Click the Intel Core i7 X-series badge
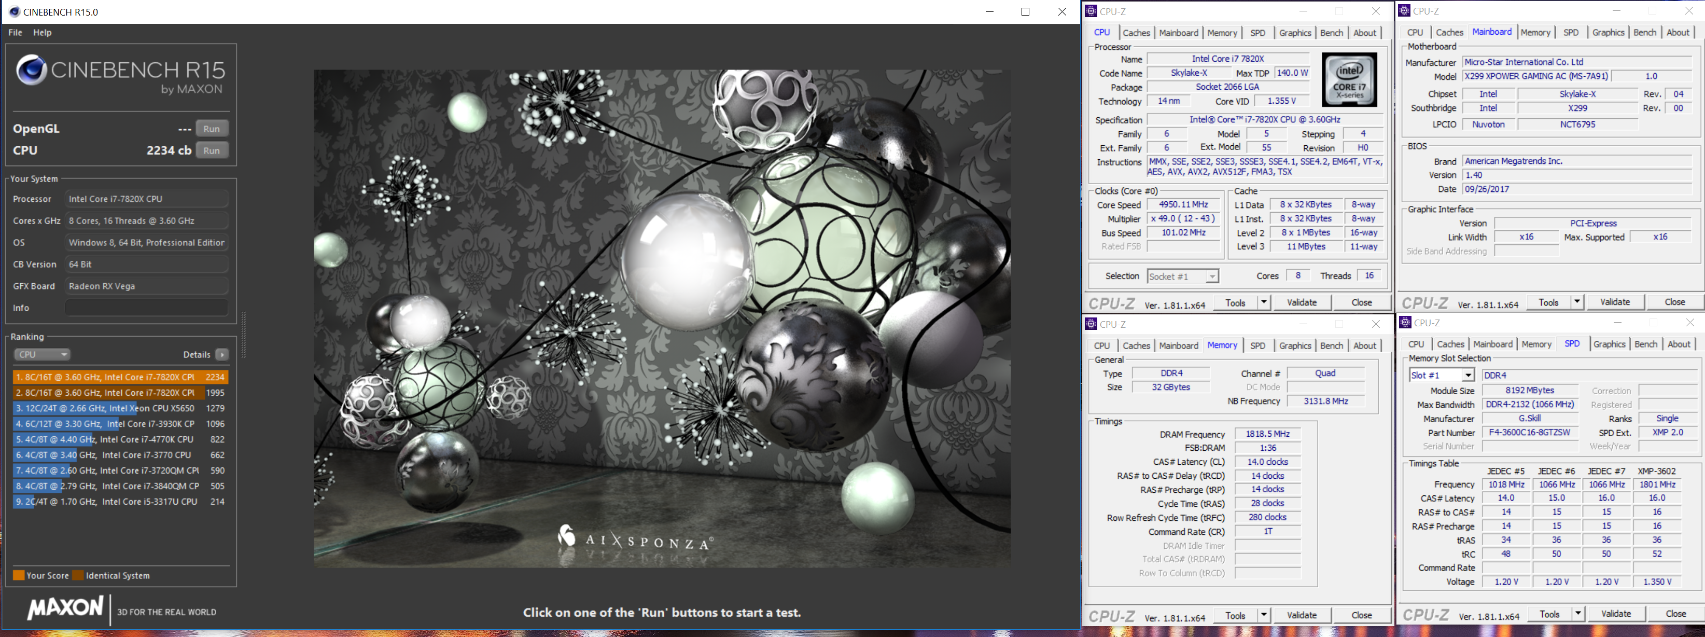Screen dimensions: 1705x637 1349,80
